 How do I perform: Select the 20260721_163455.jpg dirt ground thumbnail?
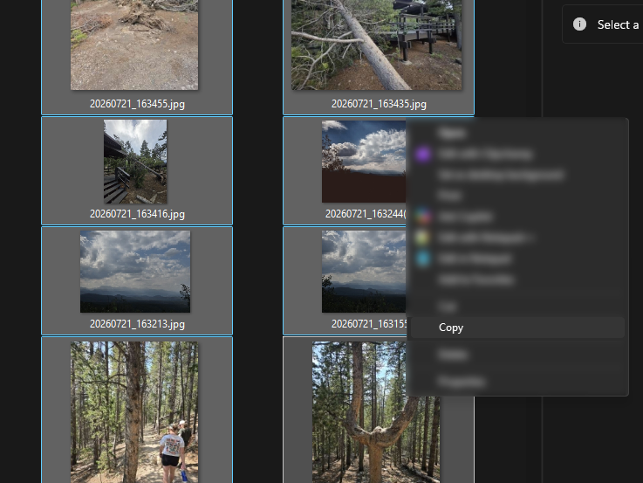click(134, 45)
